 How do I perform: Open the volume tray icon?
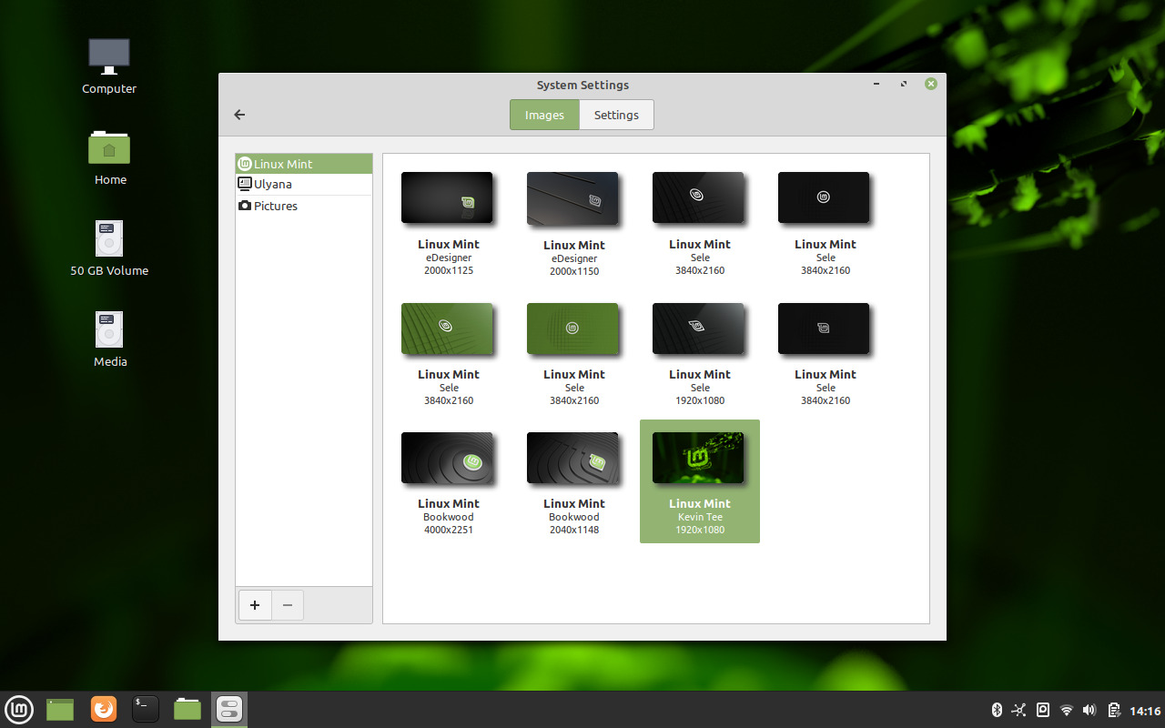pyautogui.click(x=1089, y=711)
